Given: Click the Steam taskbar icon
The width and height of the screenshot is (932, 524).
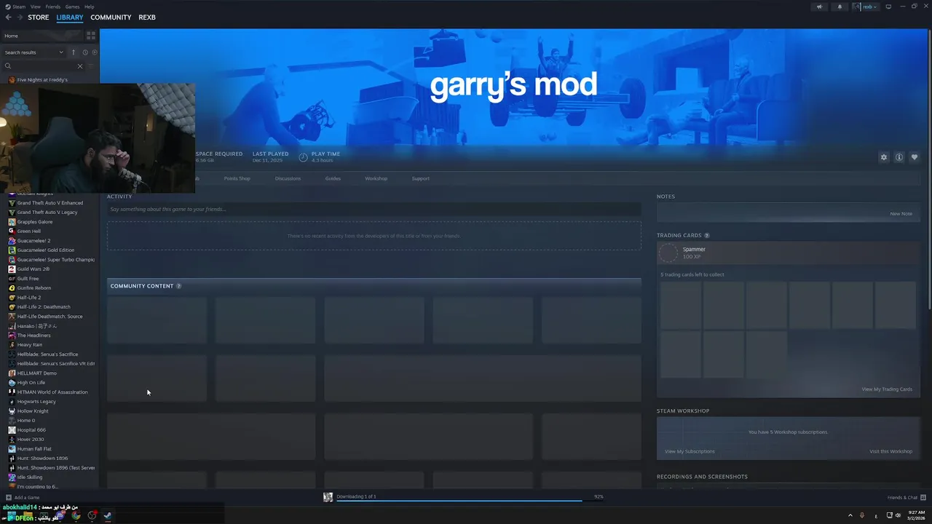Looking at the screenshot, I should point(107,515).
